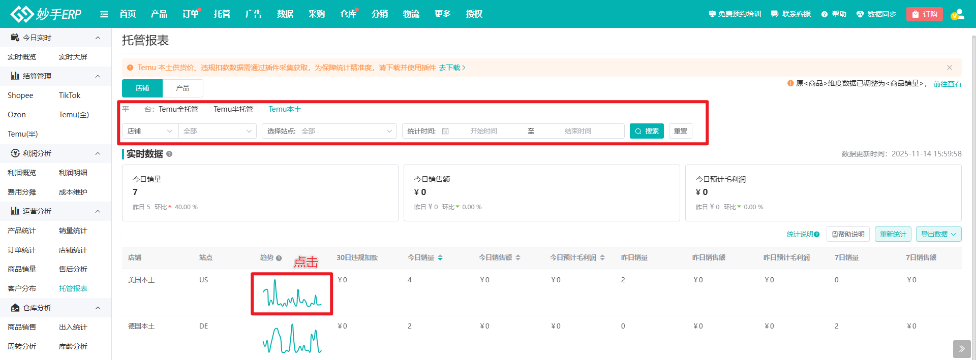This screenshot has width=976, height=360.
Task: Click the 利润分析 yen icon
Action: pos(15,153)
